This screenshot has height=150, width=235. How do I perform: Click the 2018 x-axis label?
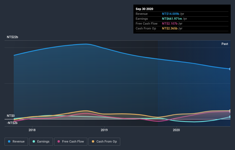[32, 130]
